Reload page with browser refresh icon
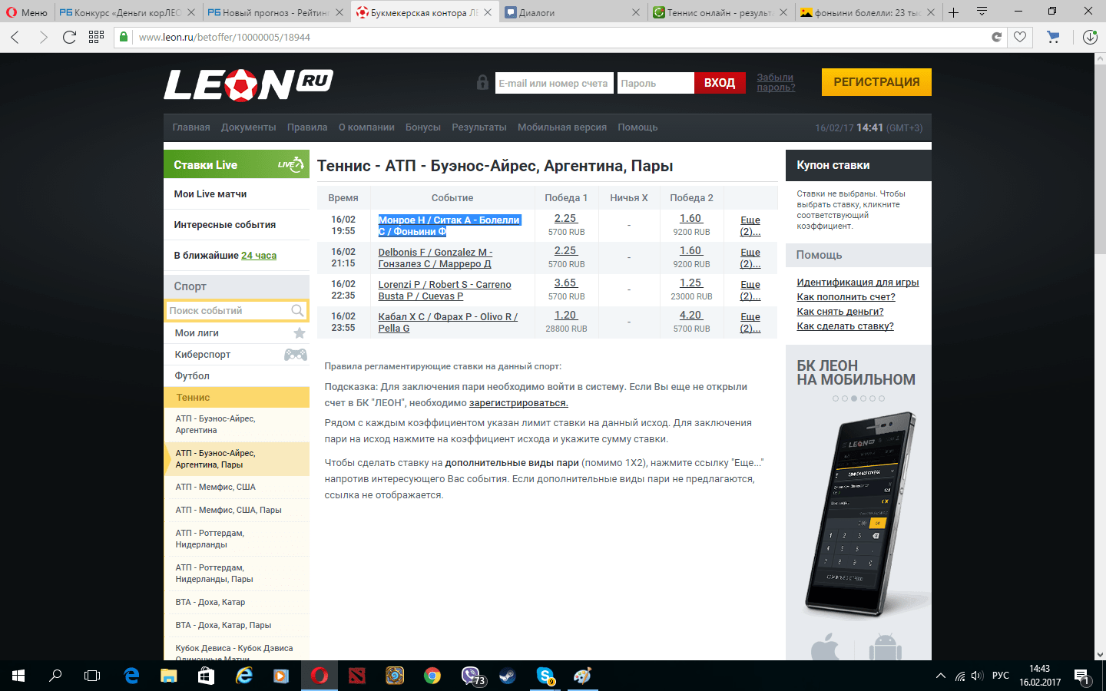Image resolution: width=1106 pixels, height=691 pixels. point(69,37)
